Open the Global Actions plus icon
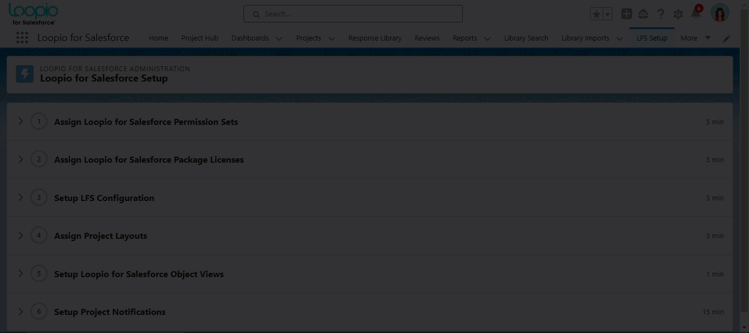 click(626, 14)
